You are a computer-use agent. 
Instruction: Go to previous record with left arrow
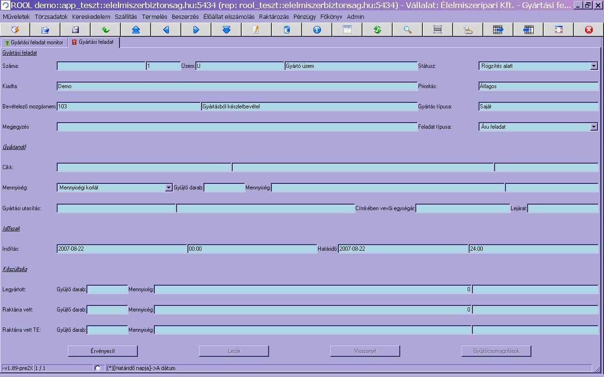166,30
